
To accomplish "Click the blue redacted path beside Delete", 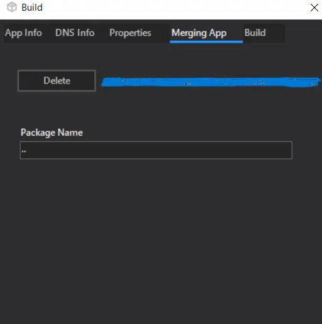I will point(211,82).
